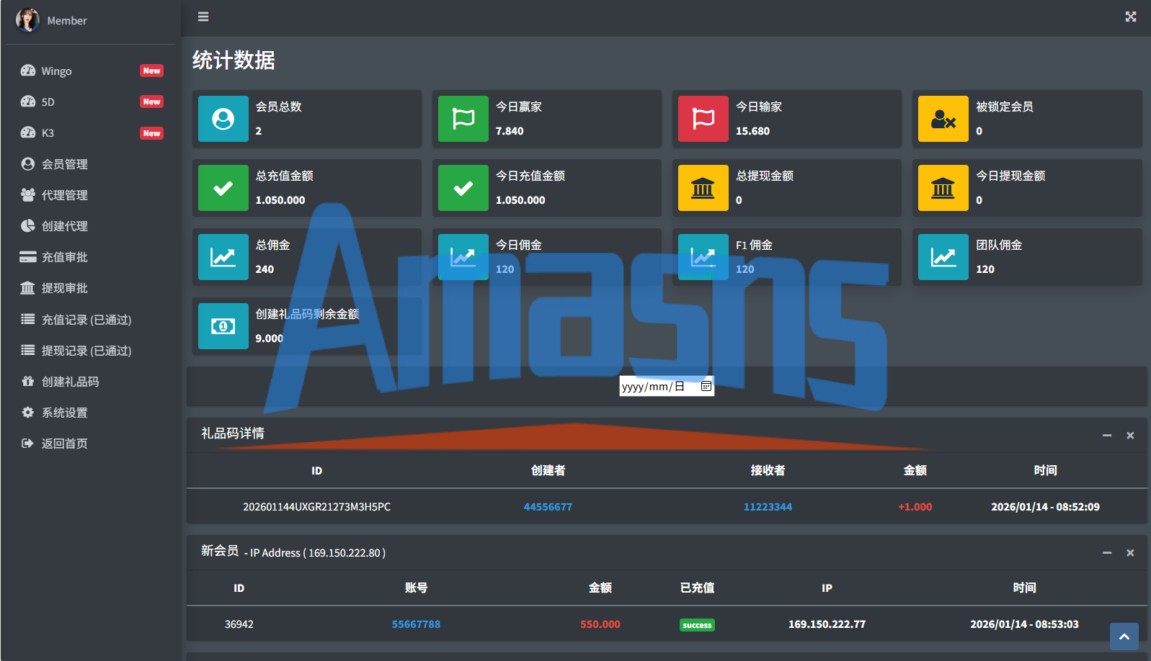Open 提现审批 sidebar entry
This screenshot has height=661, width=1151.
coord(91,288)
